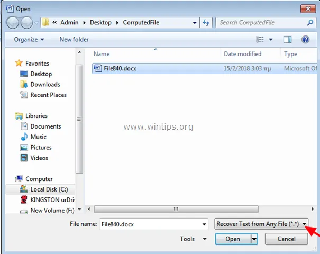Click the Documents library icon
320x254 pixels.
(24, 126)
